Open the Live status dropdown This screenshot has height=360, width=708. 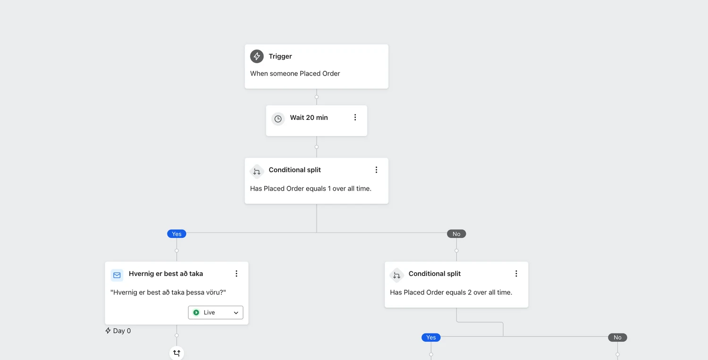point(216,312)
